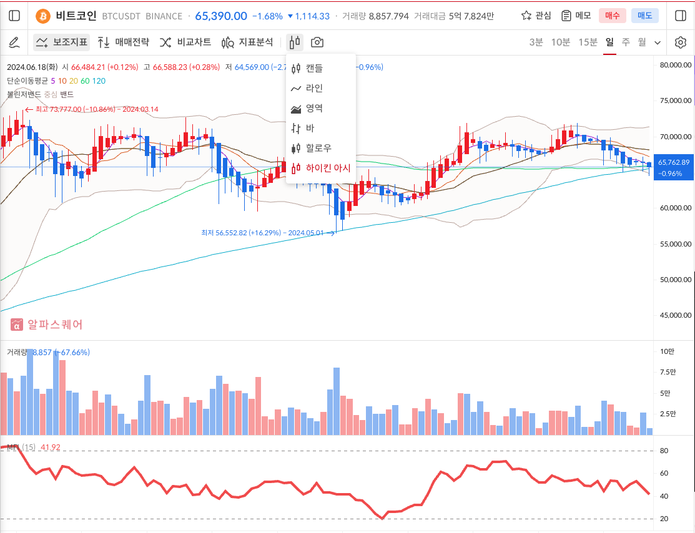Click the moving average 5 period value
The width and height of the screenshot is (695, 533).
[53, 81]
